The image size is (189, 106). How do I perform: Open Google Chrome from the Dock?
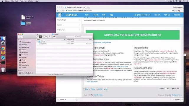3,48
